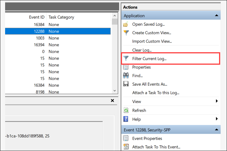
Task: Click the Open Saved Log folder icon
Action: click(x=126, y=24)
